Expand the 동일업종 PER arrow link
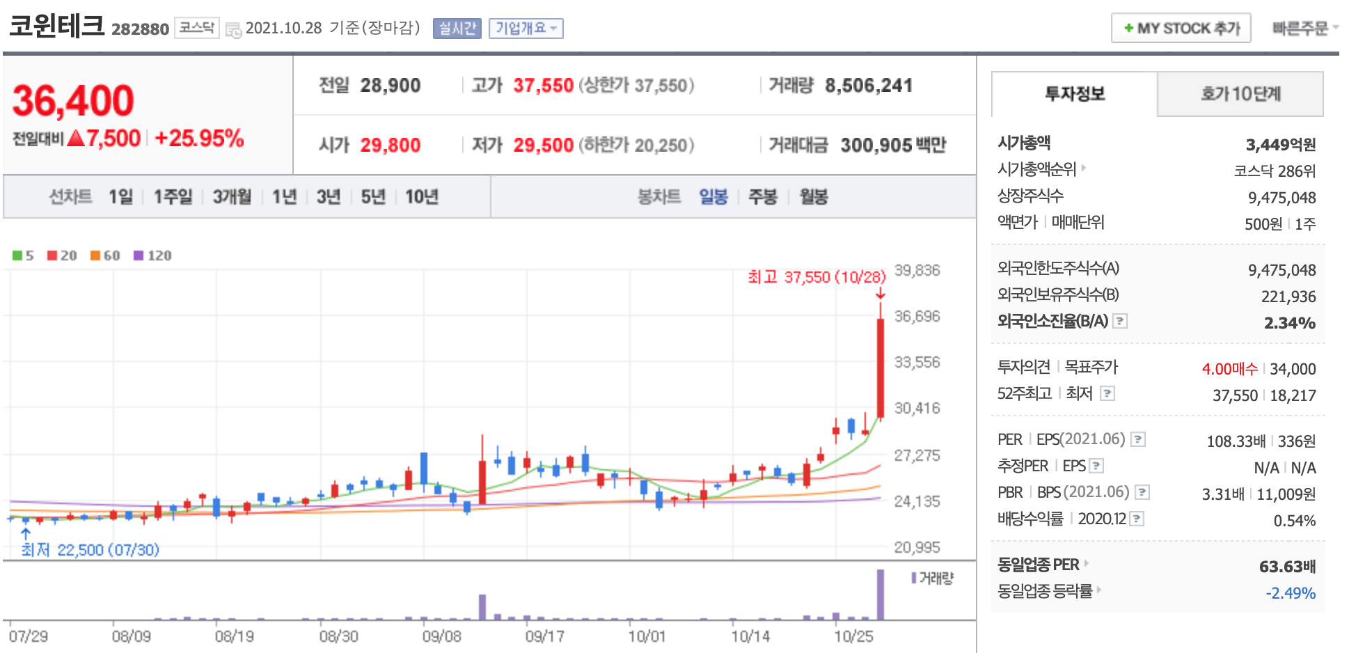This screenshot has height=653, width=1349. pyautogui.click(x=1087, y=563)
